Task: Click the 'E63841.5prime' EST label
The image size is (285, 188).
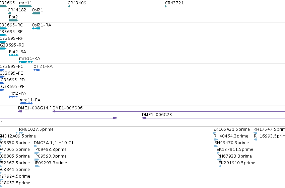Action: click(15, 170)
